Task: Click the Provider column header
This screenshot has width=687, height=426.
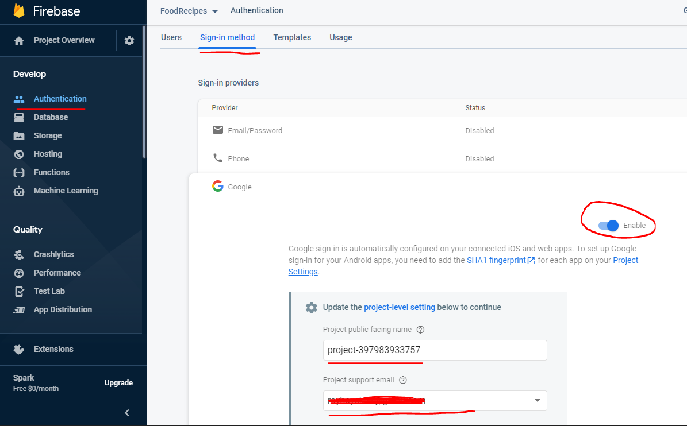Action: (x=225, y=107)
